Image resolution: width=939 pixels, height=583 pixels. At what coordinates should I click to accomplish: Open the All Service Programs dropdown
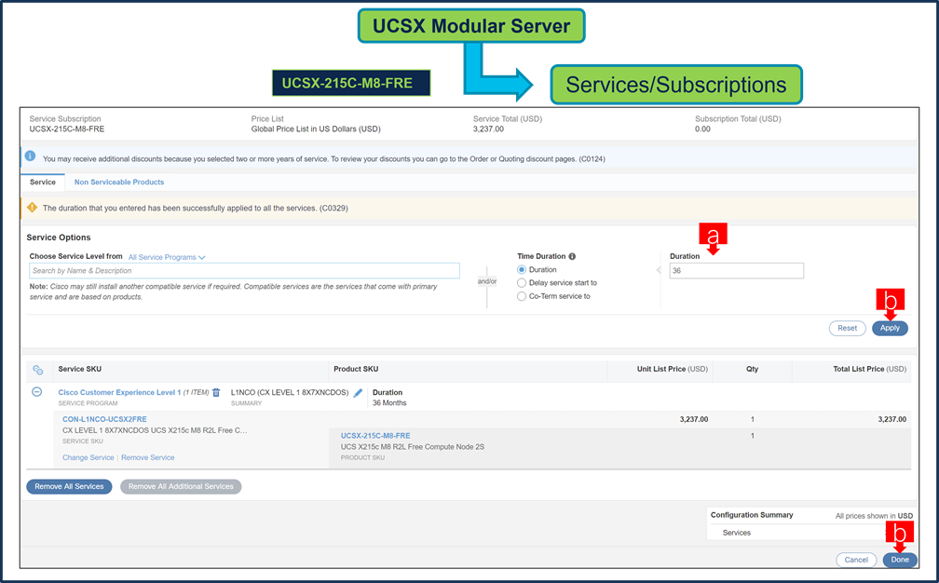(167, 257)
